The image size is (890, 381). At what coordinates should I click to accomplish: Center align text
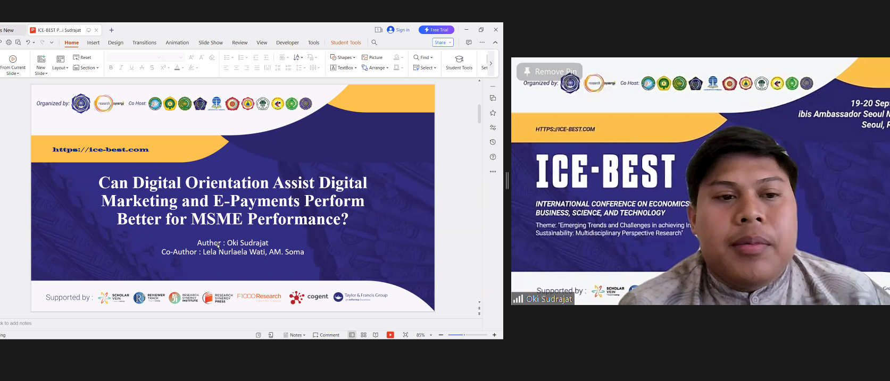click(x=236, y=68)
